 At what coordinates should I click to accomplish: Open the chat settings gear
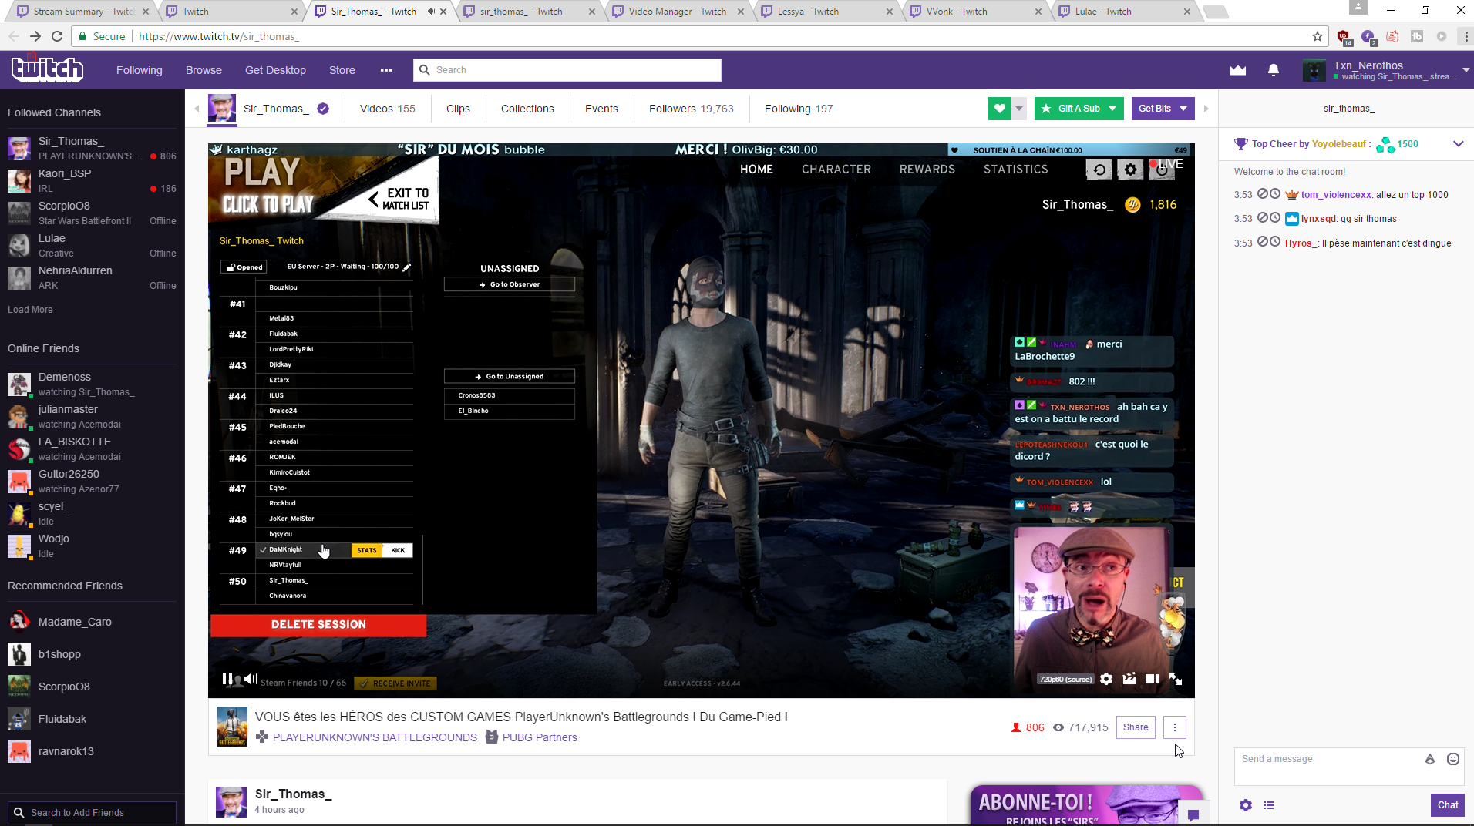point(1246,805)
